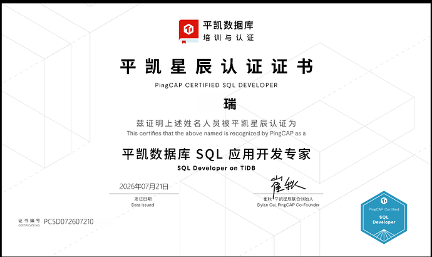Click the heading "平凯数据库 SQL 应用开发专家"

coord(217,154)
